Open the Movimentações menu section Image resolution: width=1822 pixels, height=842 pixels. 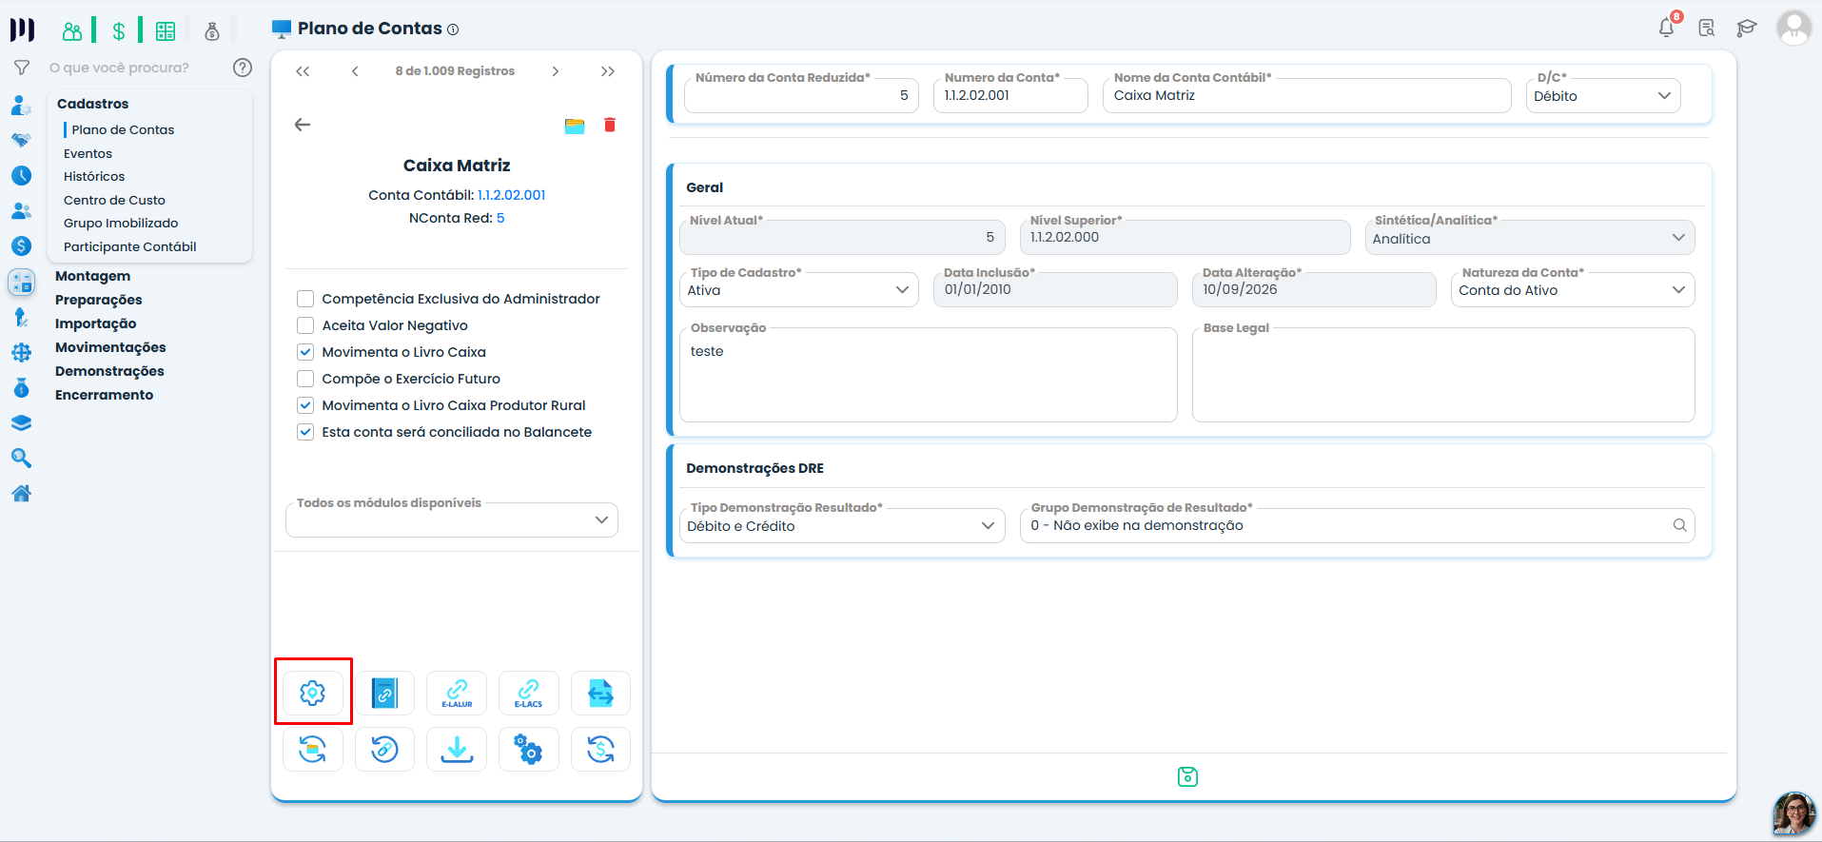coord(110,347)
